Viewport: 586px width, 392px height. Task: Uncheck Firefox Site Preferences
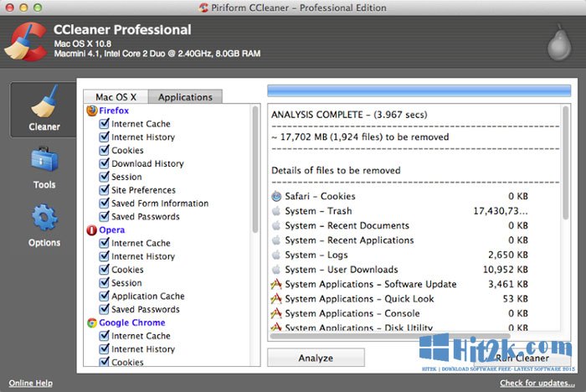(105, 190)
